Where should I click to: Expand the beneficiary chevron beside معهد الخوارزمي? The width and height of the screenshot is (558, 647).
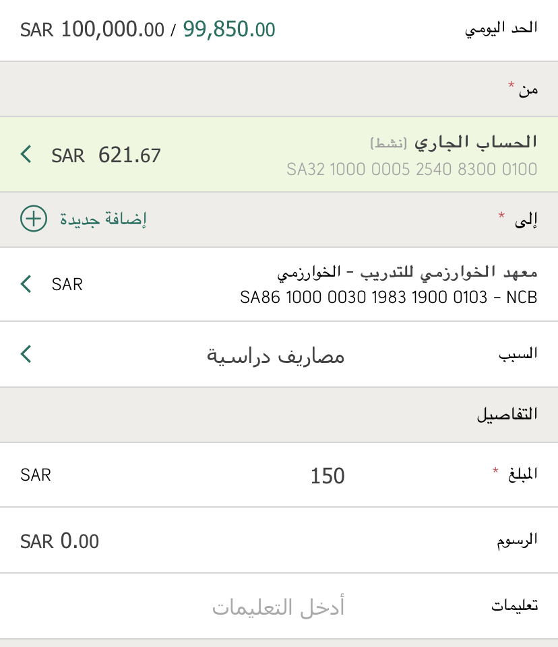click(x=26, y=283)
